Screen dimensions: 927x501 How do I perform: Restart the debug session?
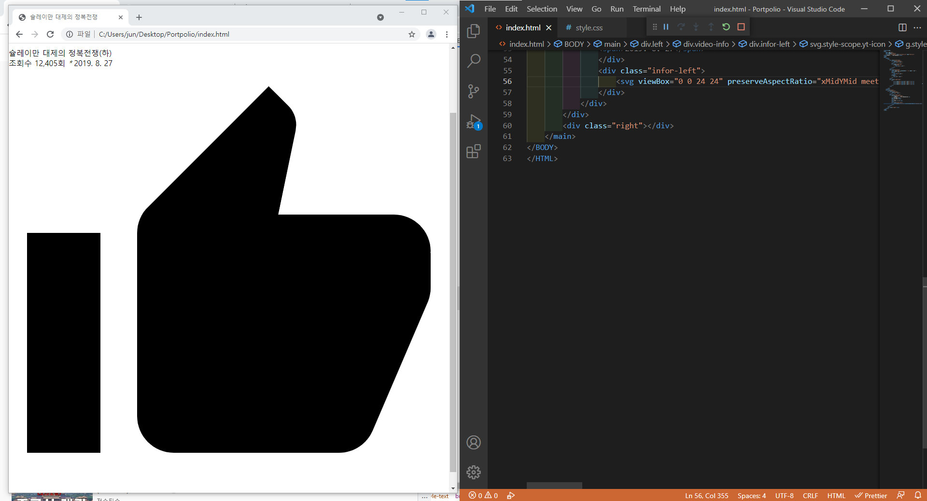pos(726,27)
